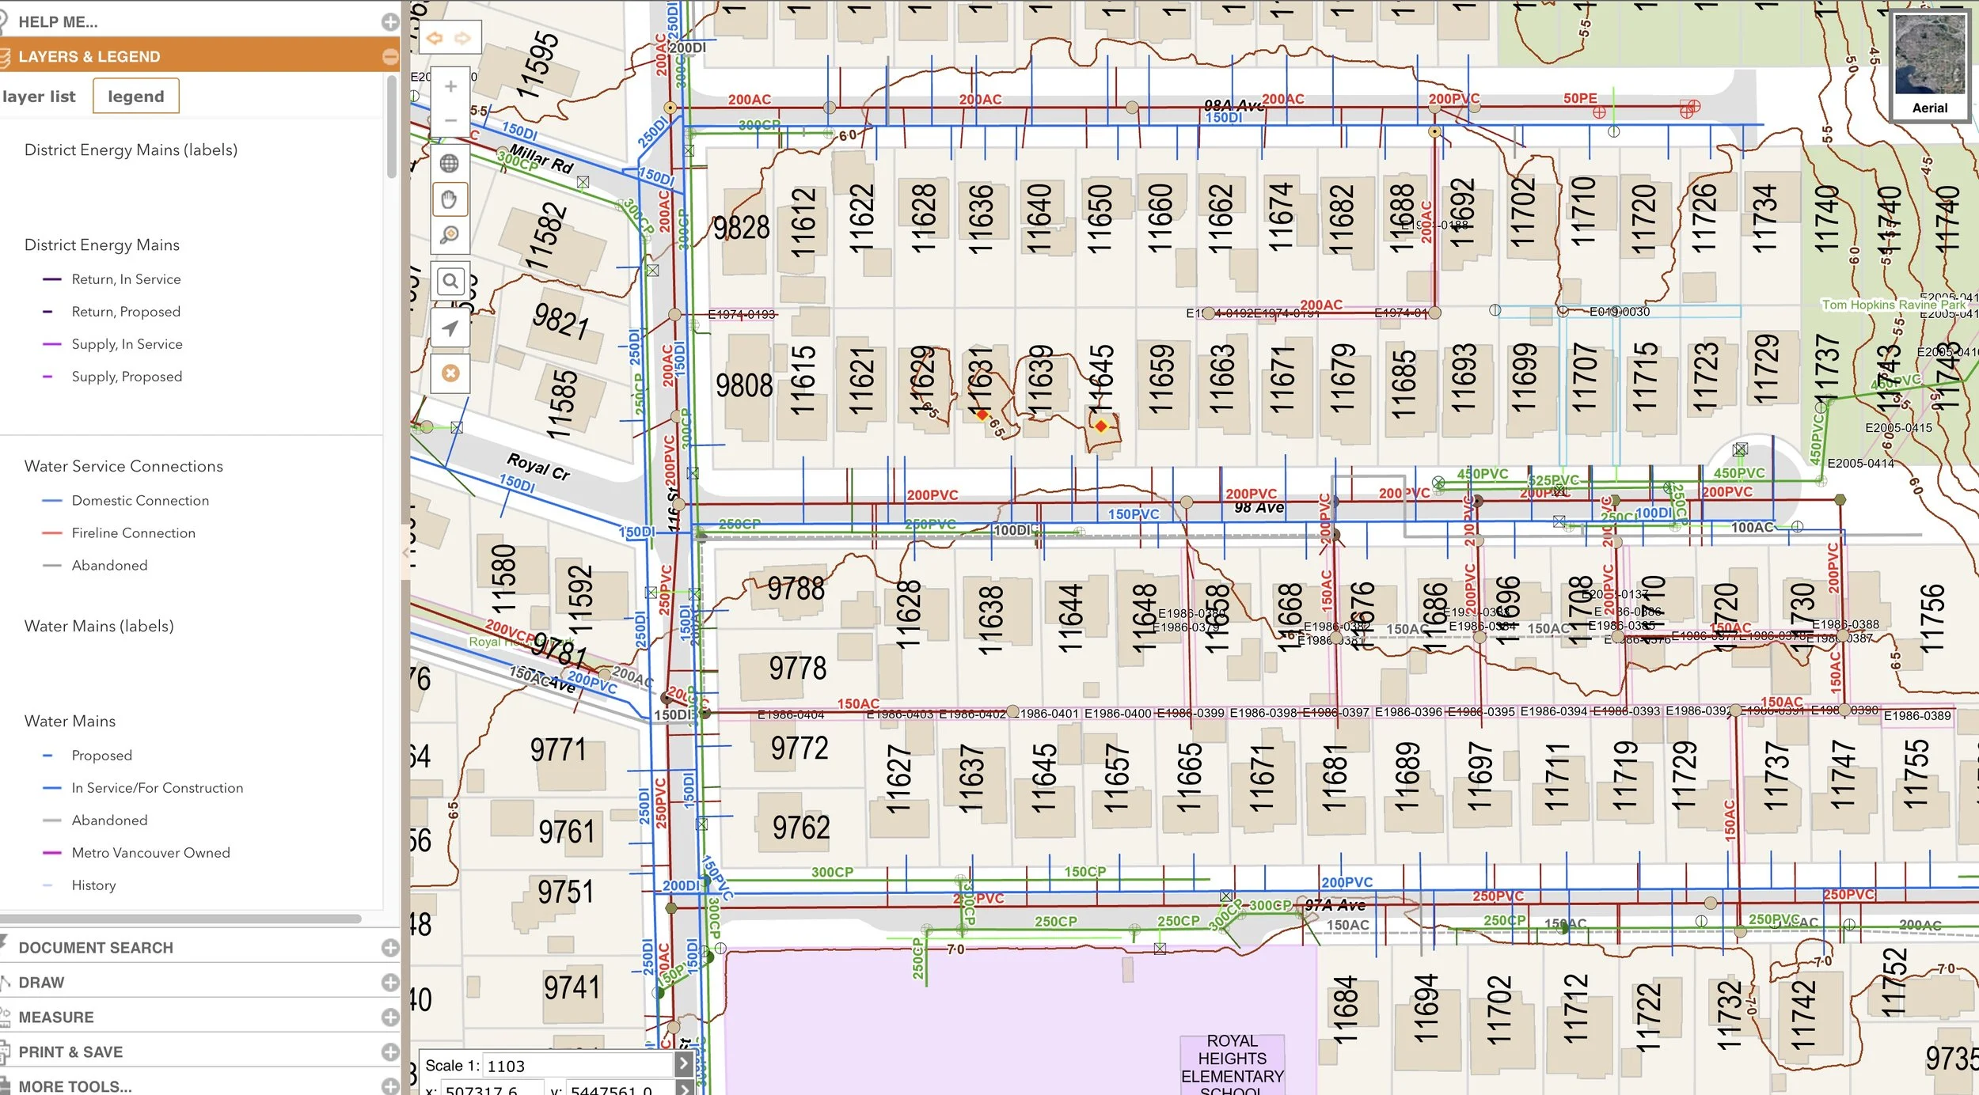
Task: Open the search magnifying glass tool
Action: 450,281
